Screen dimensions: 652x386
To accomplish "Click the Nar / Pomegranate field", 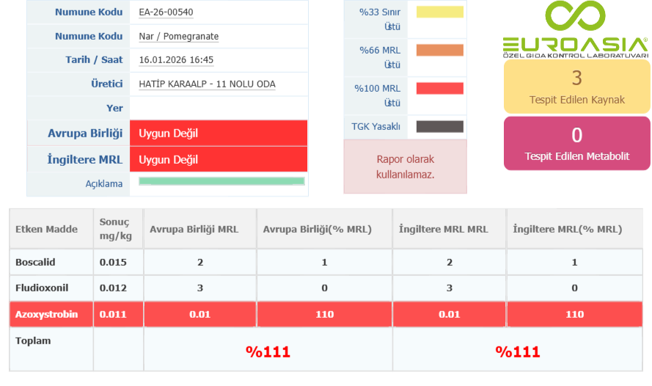I will [178, 37].
